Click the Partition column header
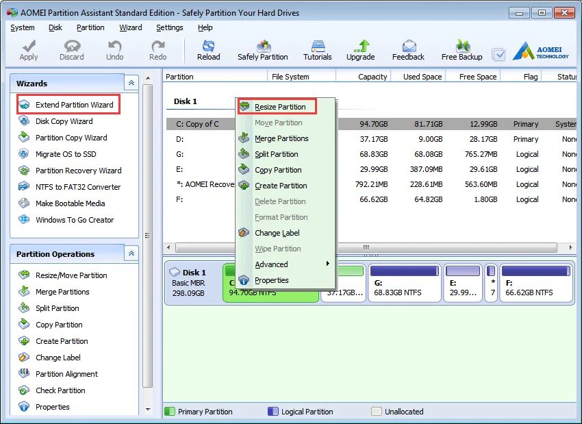582x424 pixels. (x=215, y=77)
